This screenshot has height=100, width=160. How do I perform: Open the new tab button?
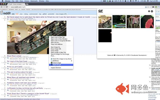click(27, 4)
